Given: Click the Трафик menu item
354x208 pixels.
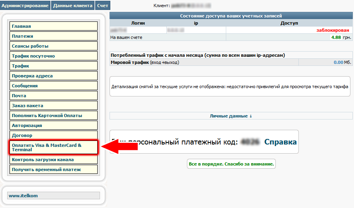Looking at the screenshot, I should click(x=53, y=66).
